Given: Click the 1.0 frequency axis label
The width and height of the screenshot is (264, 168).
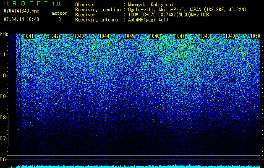Looking at the screenshot, I should pyautogui.click(x=3, y=76).
